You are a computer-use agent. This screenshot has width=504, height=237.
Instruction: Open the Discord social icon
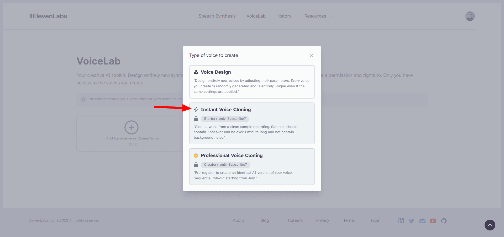[422, 221]
